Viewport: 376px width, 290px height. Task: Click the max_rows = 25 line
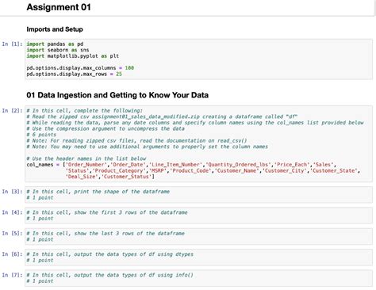click(x=74, y=74)
